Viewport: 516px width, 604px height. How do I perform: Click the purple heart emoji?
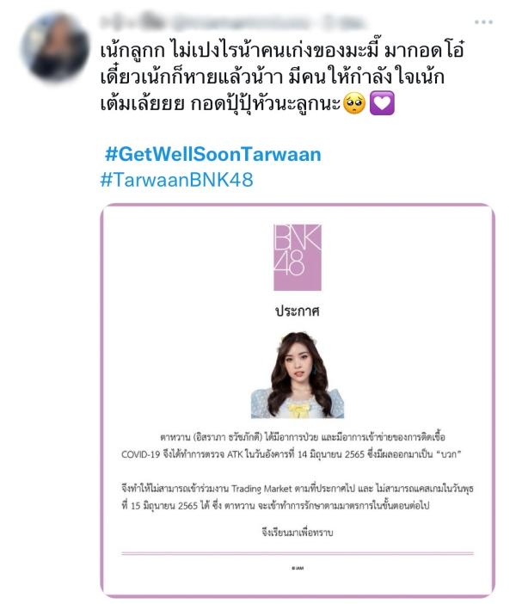pos(382,103)
